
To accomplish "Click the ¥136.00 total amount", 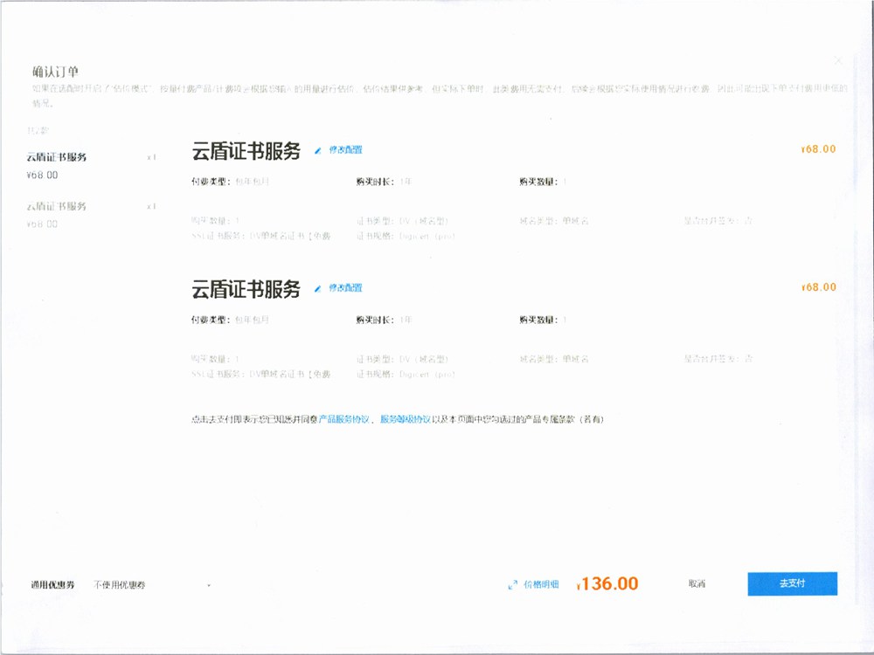I will (608, 584).
